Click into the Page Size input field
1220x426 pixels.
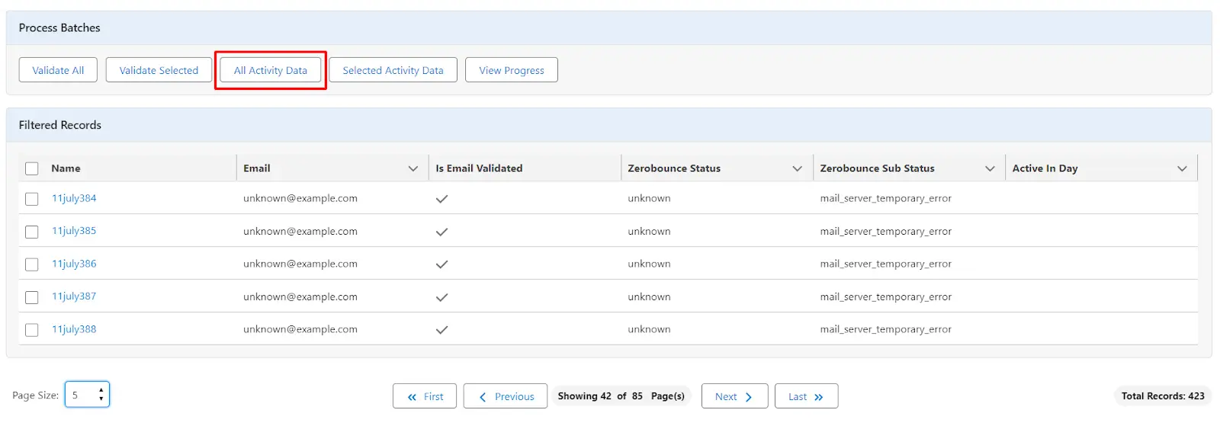pos(81,395)
